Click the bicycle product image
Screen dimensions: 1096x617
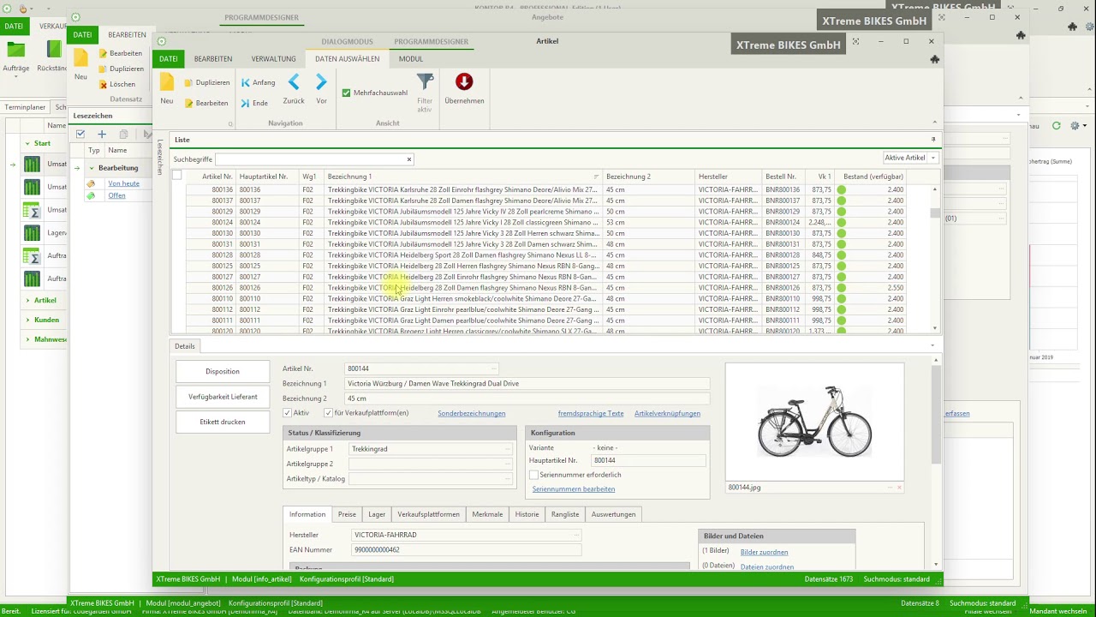[814, 421]
